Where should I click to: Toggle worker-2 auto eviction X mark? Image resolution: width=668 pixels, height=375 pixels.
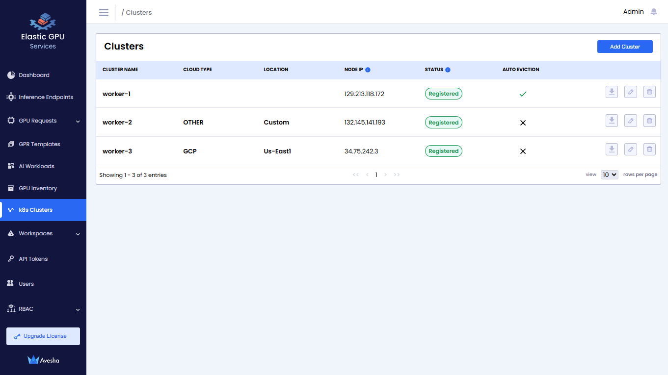pos(523,123)
